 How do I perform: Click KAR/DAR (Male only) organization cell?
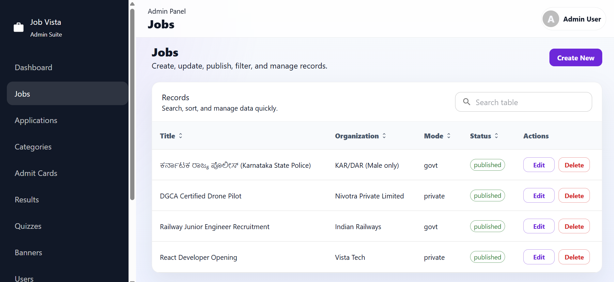click(367, 165)
